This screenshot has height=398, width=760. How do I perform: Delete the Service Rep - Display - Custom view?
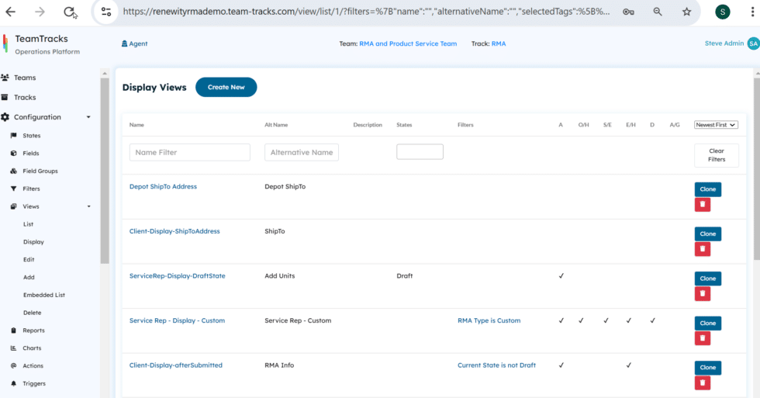(703, 338)
